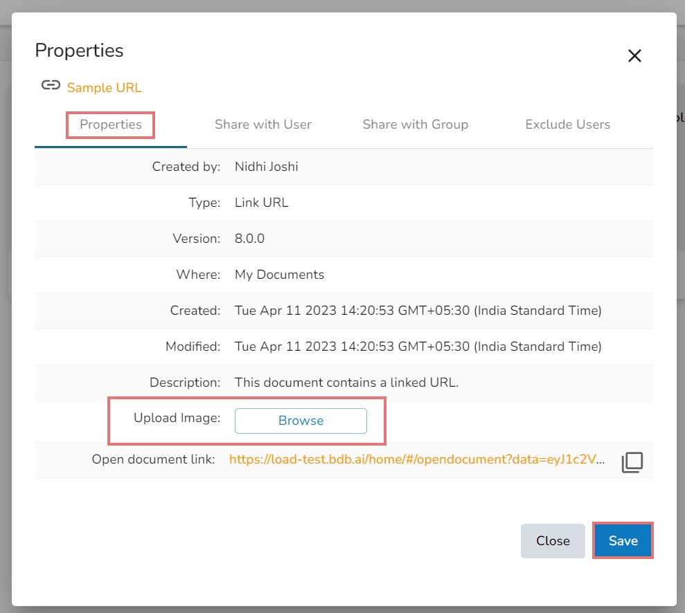
Task: Click the Modified timestamp value
Action: click(x=418, y=347)
